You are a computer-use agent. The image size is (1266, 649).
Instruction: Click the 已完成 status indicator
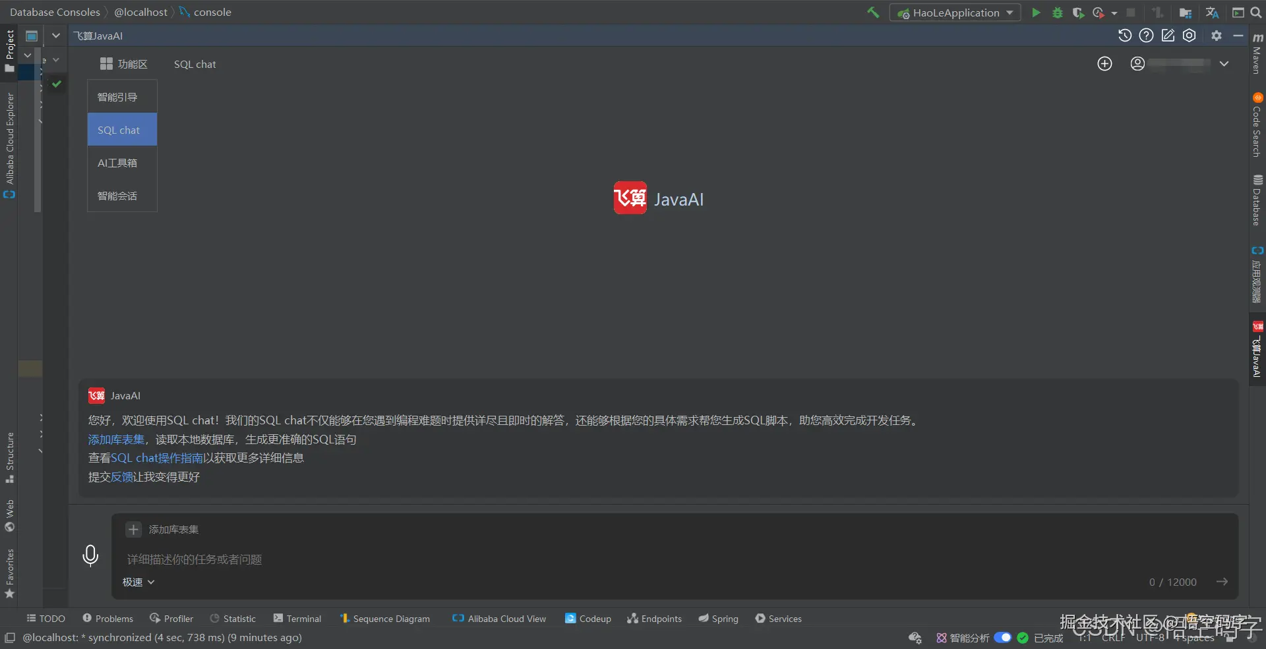1040,637
